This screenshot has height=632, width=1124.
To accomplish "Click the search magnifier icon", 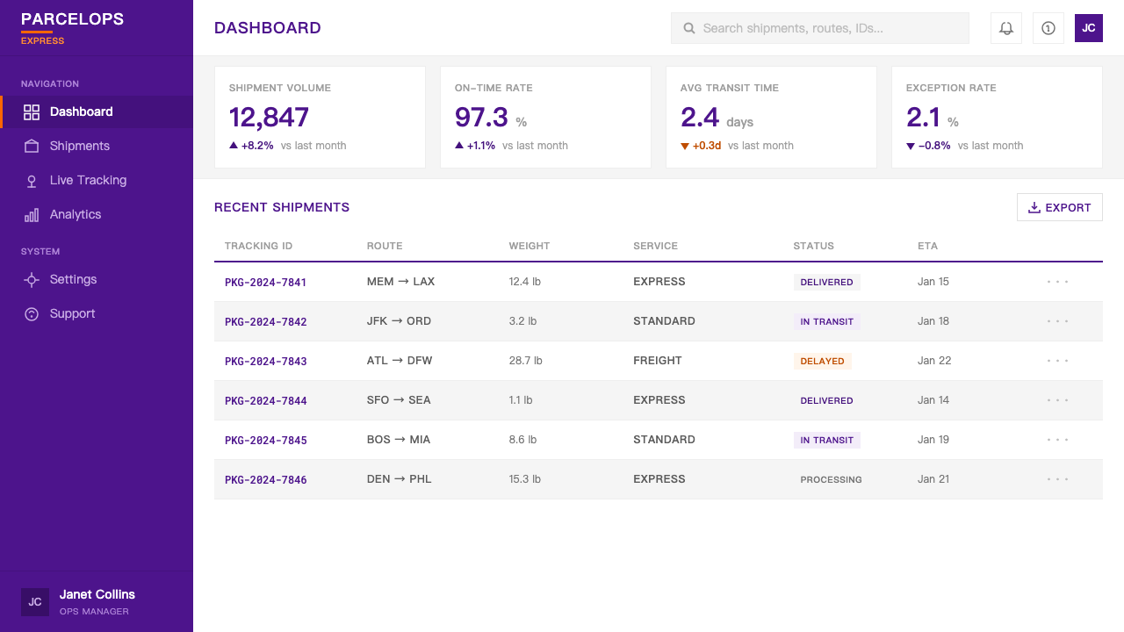I will point(689,28).
